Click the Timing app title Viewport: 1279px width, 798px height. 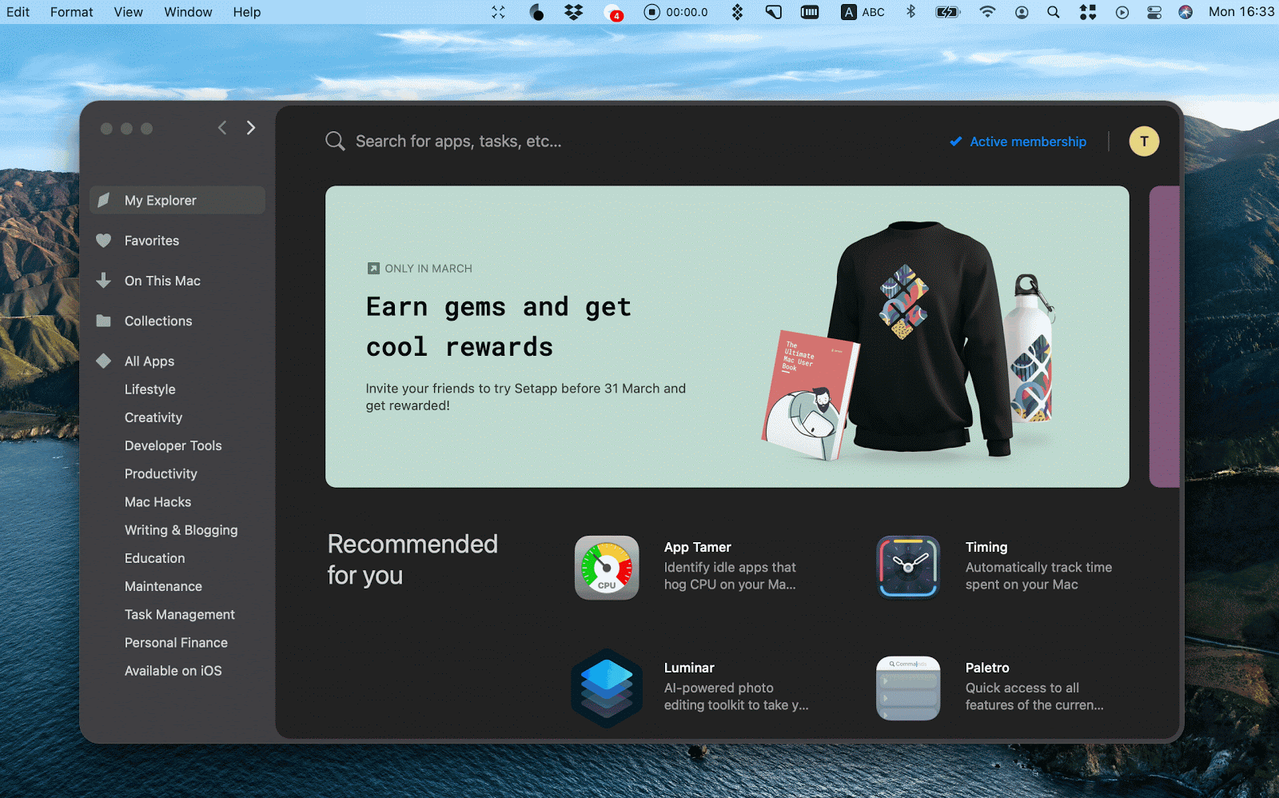(986, 547)
